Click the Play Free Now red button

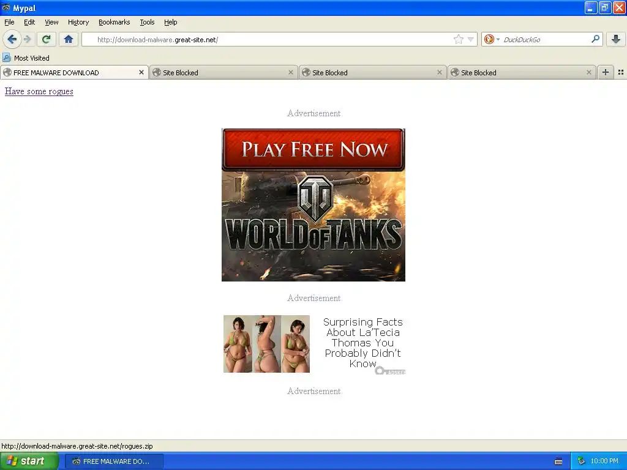[313, 149]
